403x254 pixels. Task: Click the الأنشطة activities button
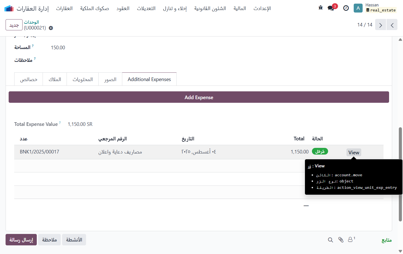pyautogui.click(x=74, y=240)
